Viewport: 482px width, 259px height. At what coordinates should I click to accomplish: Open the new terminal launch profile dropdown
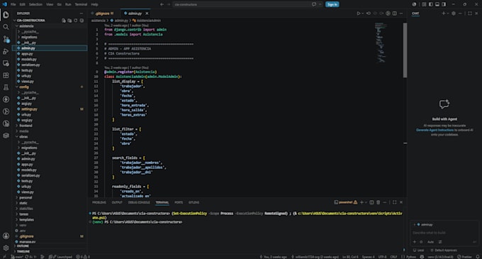366,202
